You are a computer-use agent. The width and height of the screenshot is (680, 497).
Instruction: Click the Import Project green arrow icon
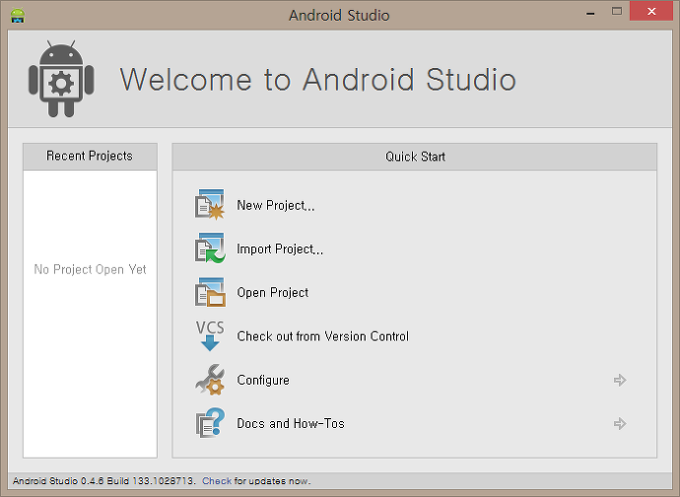210,248
